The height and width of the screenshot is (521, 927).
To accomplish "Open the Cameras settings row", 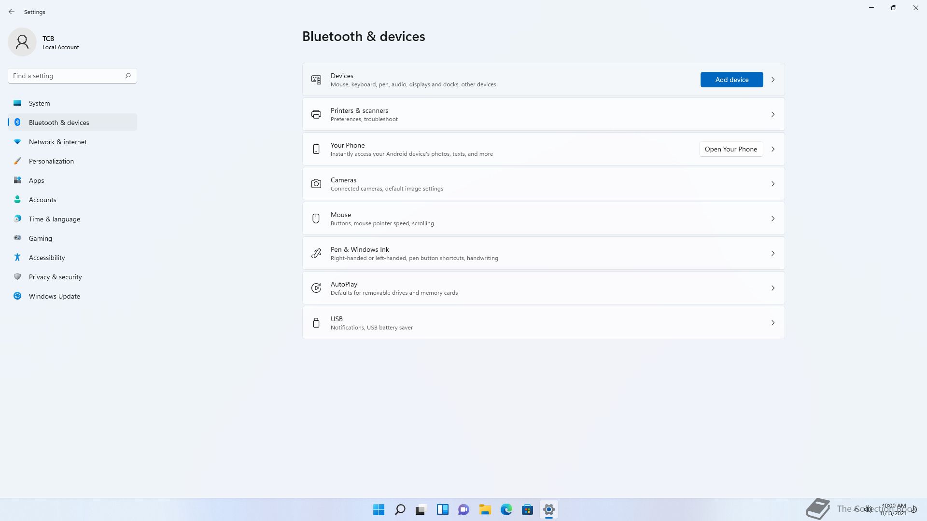I will 543,184.
